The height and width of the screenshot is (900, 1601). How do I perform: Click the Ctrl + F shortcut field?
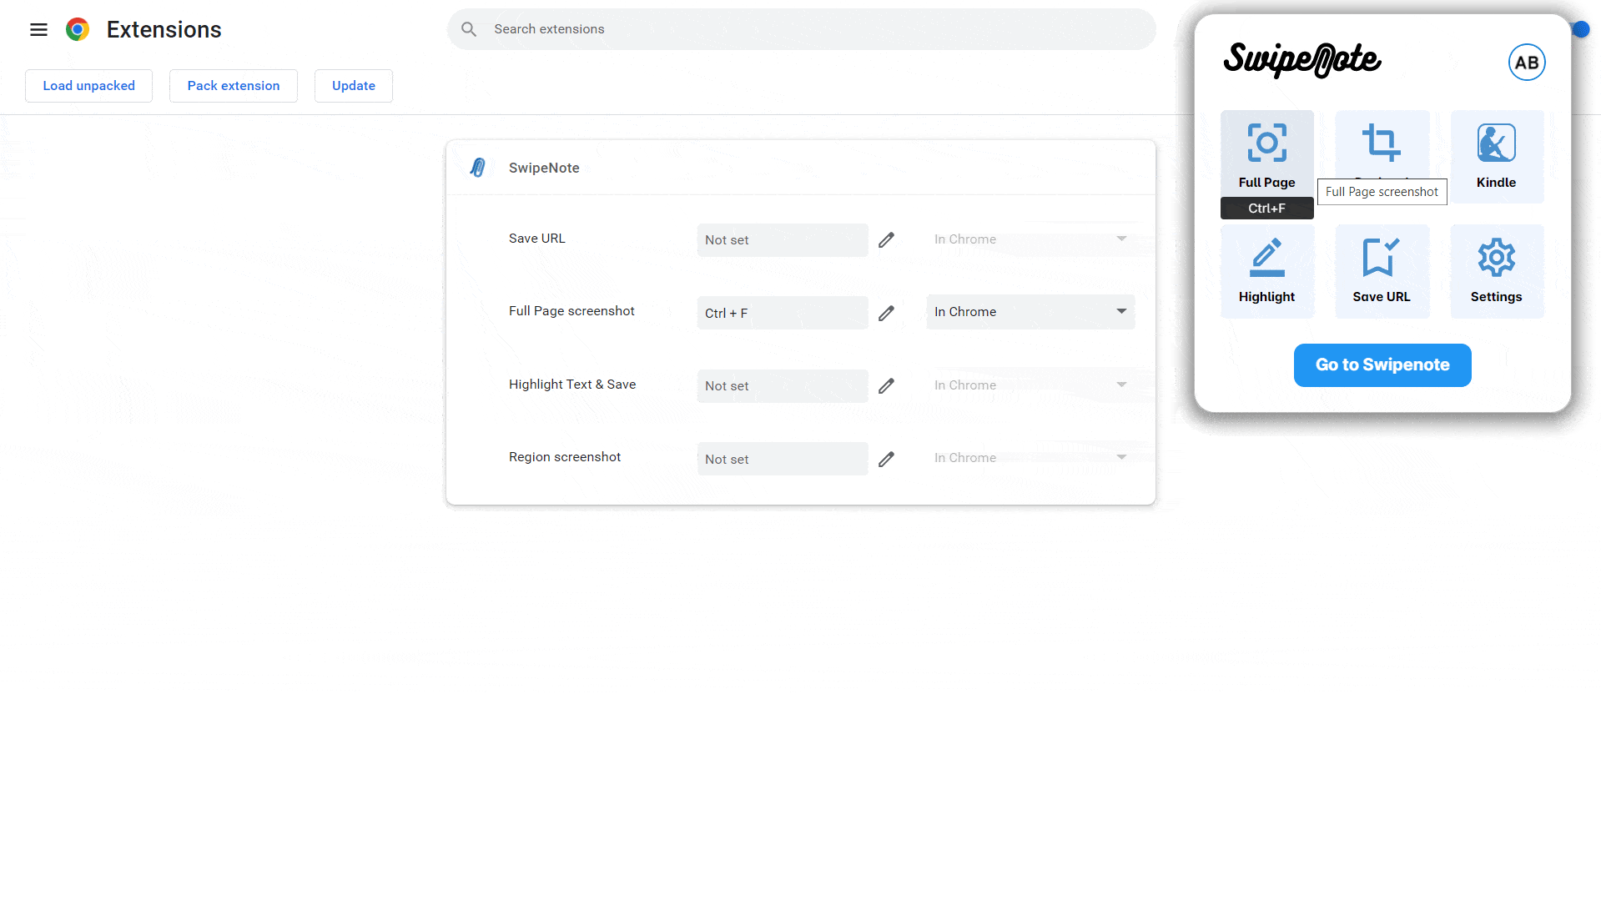[783, 313]
